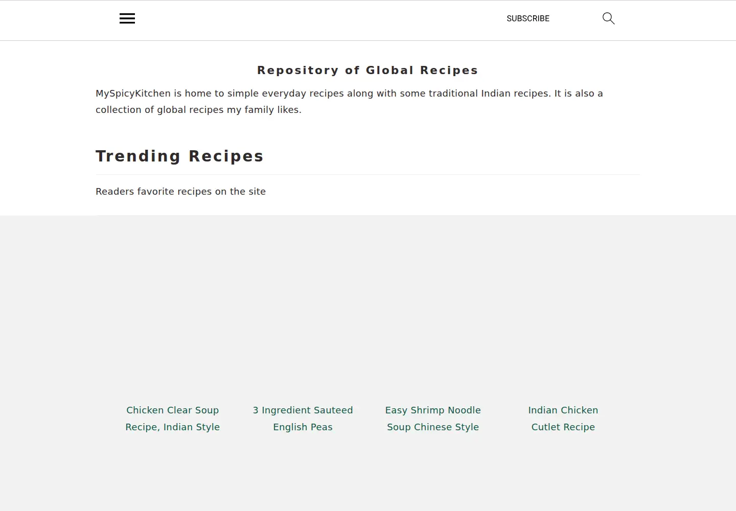736x511 pixels.
Task: Select the Repository of Global Recipes heading
Action: tap(367, 70)
